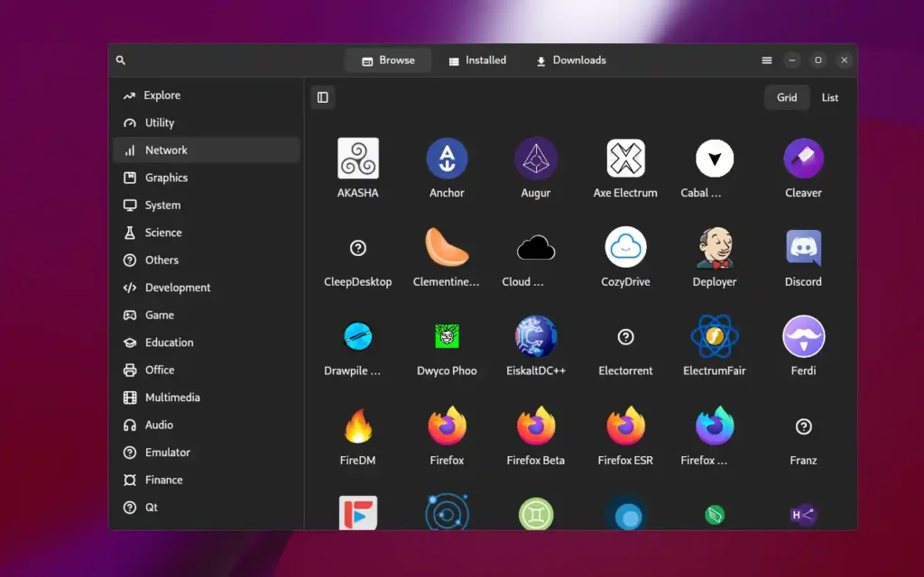Viewport: 924px width, 577px height.
Task: Switch to List view
Action: pos(829,97)
